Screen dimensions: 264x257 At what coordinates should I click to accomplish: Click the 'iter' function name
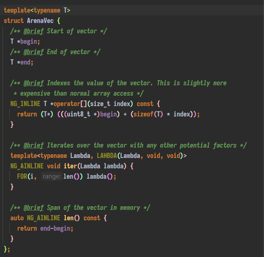70,166
